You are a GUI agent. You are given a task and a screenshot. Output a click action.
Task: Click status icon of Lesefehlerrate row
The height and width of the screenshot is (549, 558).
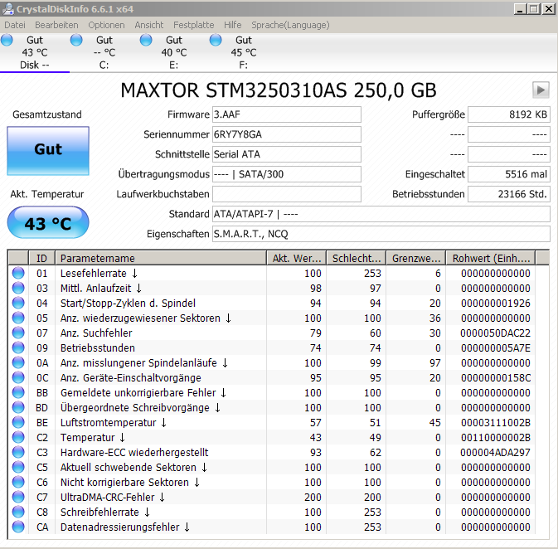pyautogui.click(x=18, y=273)
